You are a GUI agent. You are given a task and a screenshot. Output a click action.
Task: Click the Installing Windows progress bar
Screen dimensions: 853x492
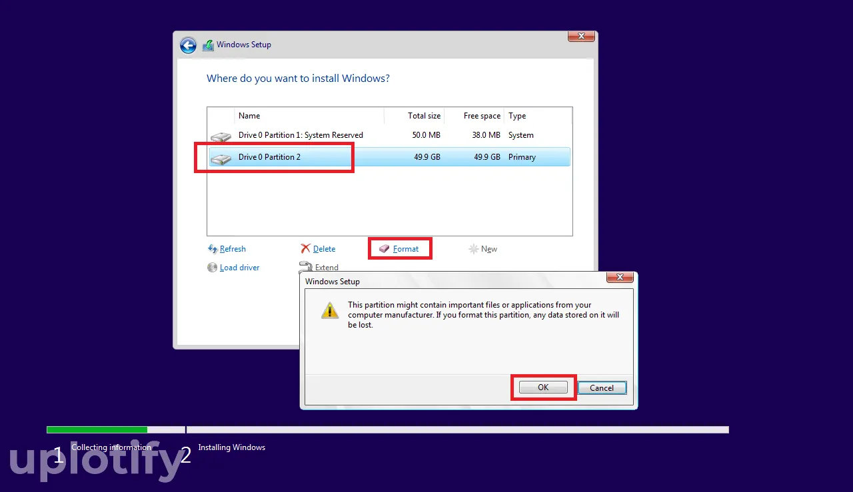pos(458,430)
